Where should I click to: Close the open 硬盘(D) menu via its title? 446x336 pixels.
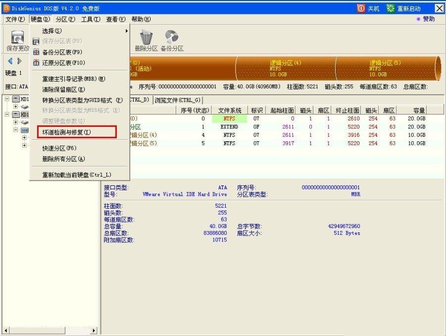tap(41, 19)
